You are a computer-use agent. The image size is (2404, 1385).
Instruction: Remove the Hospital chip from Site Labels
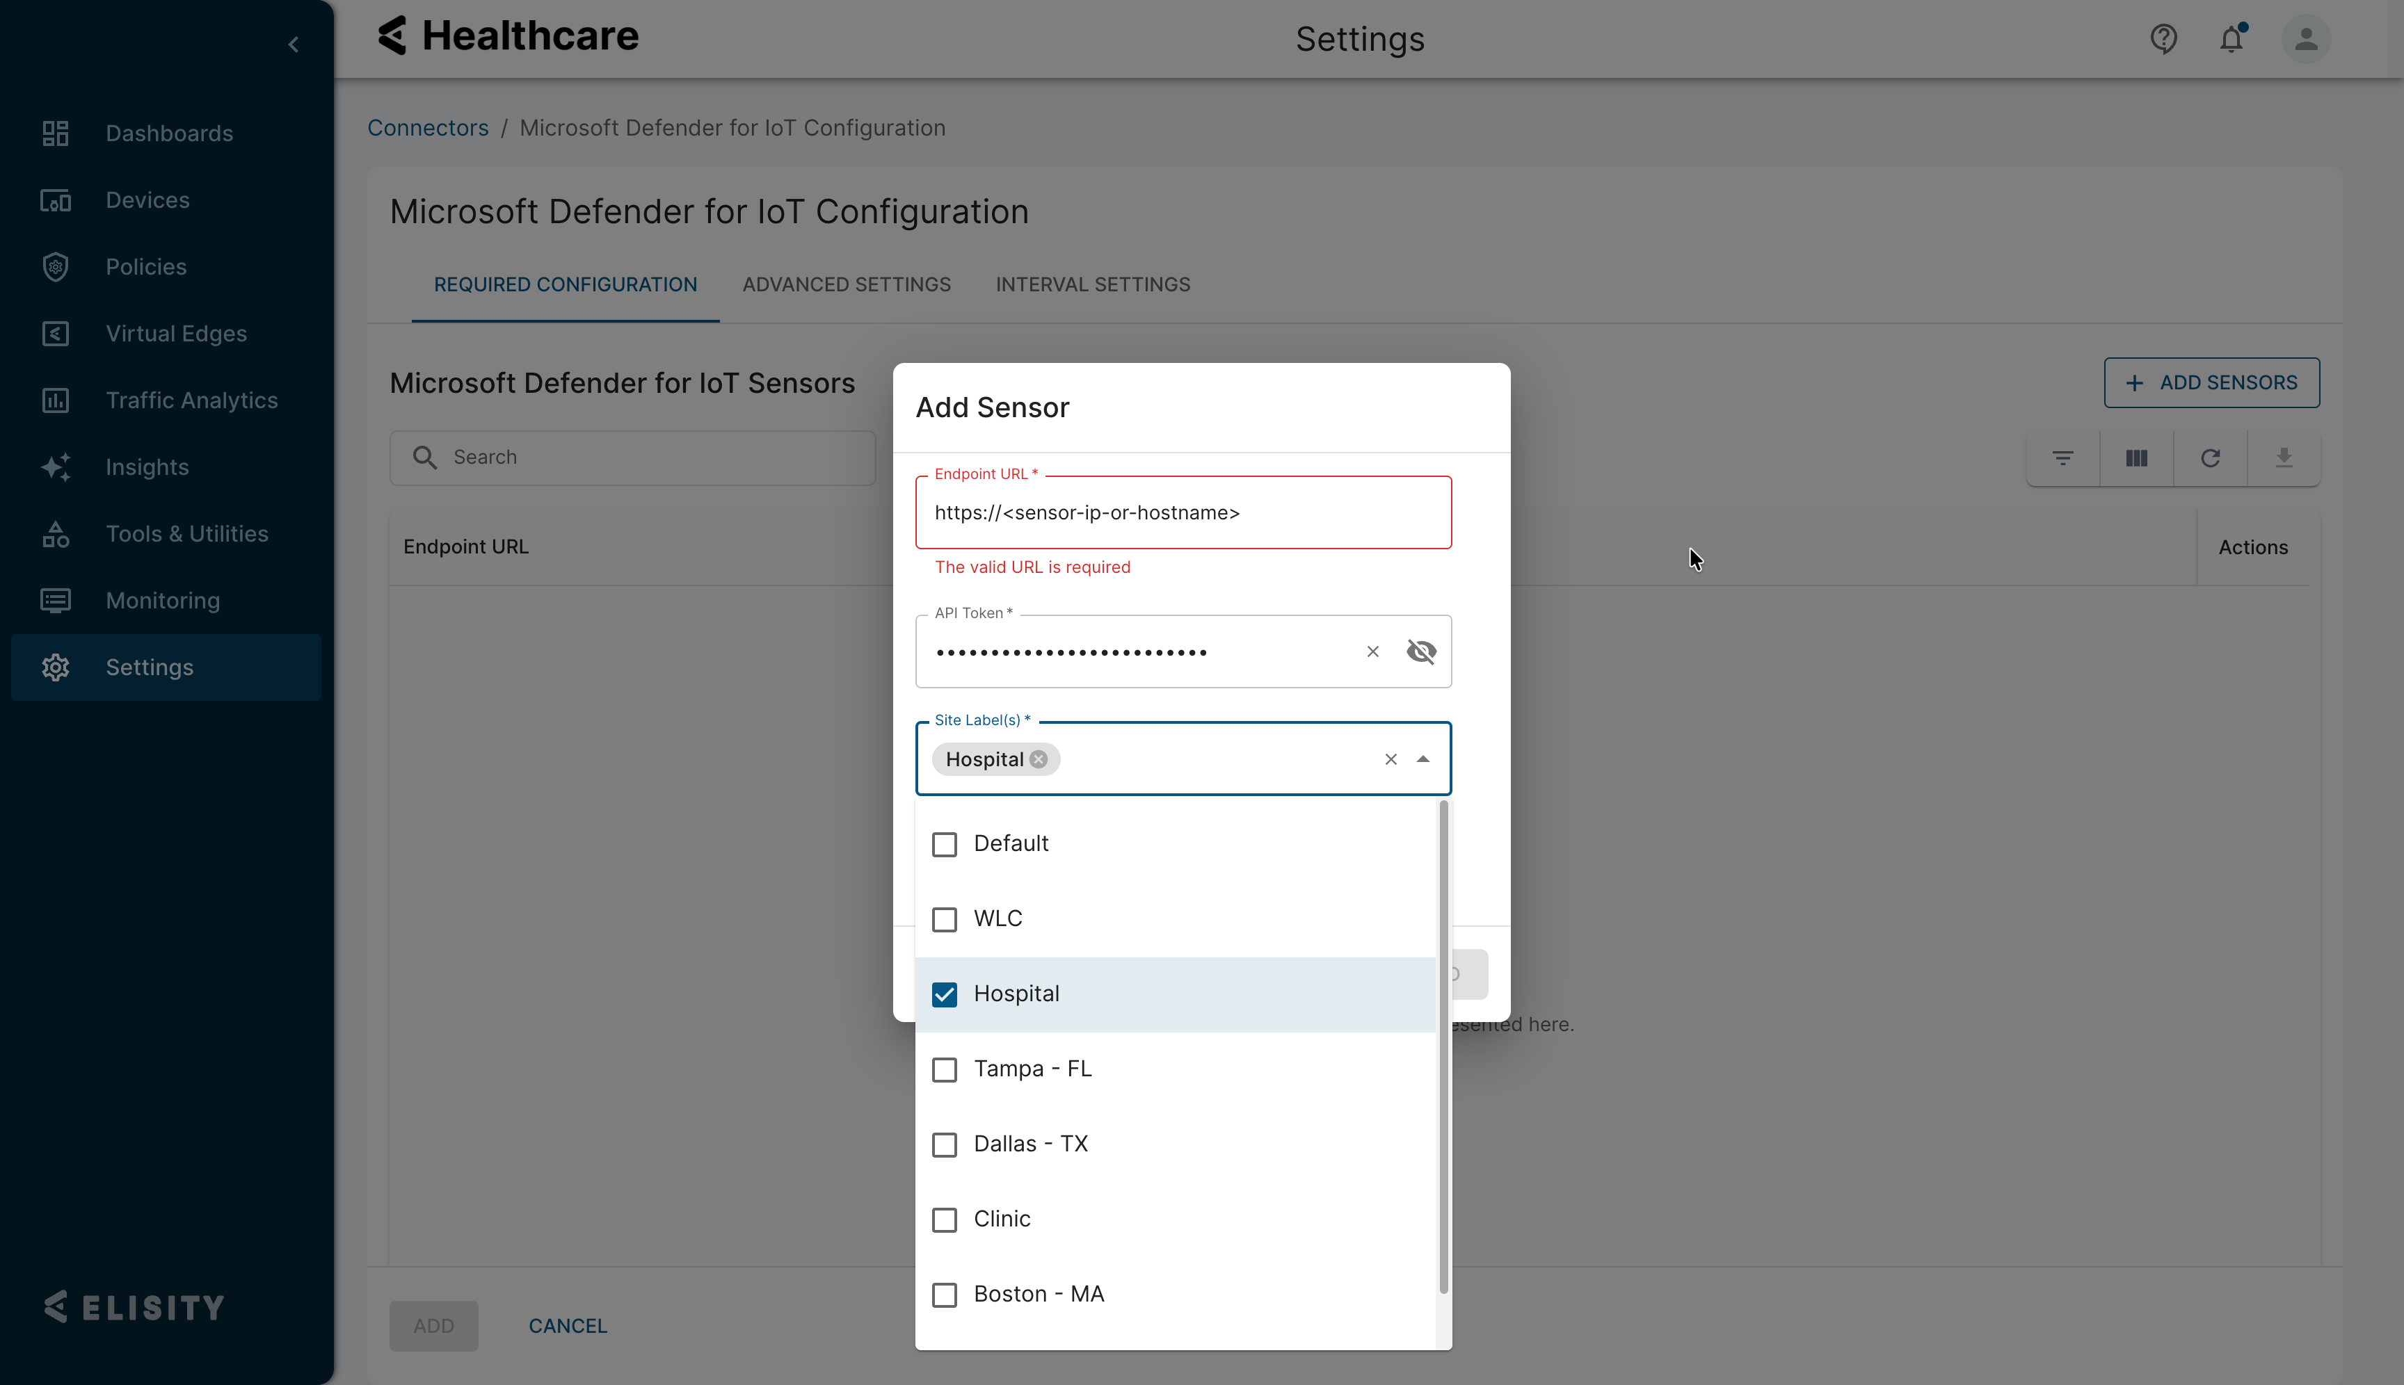point(1039,759)
